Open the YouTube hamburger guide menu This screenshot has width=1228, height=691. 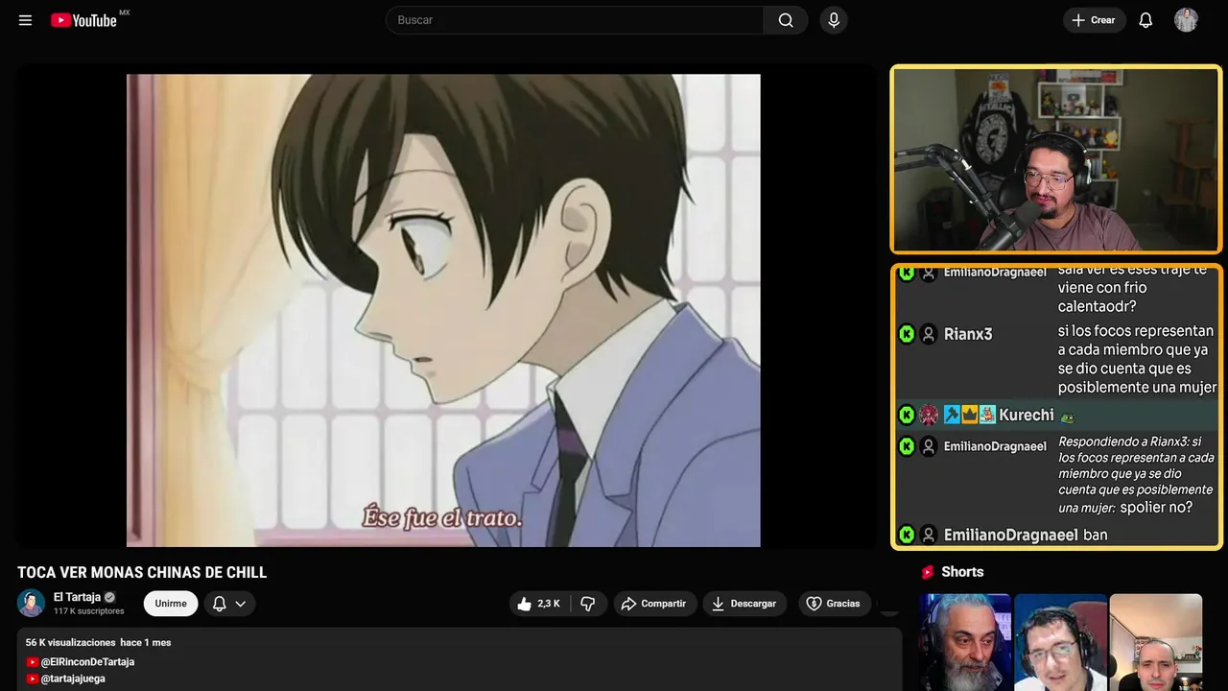(x=25, y=20)
